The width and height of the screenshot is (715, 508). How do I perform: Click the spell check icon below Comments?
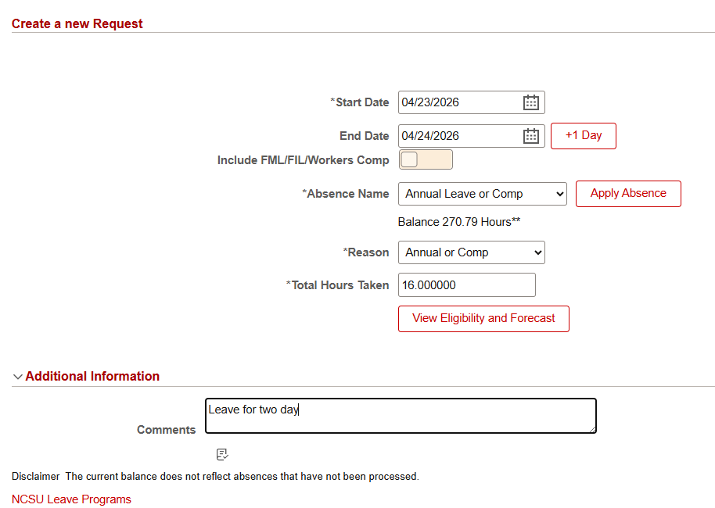coord(222,454)
